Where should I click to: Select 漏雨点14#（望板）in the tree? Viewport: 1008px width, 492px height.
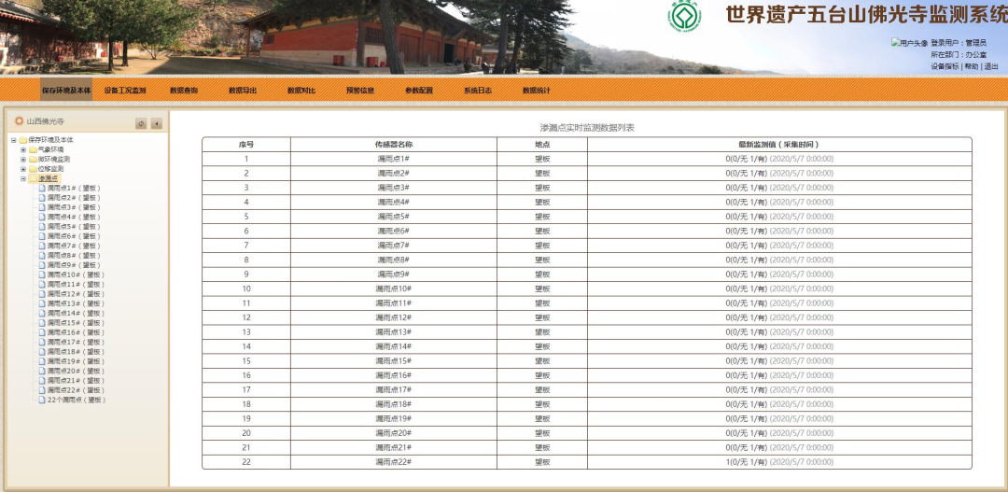pyautogui.click(x=76, y=313)
